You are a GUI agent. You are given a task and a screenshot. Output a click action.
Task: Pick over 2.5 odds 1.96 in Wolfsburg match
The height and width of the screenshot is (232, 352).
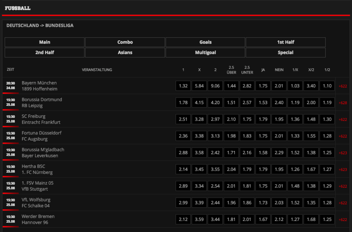pos(231,203)
